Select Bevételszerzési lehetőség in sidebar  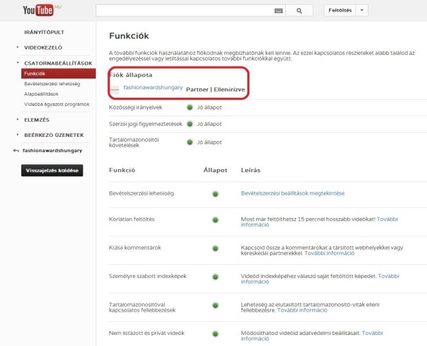tap(52, 84)
